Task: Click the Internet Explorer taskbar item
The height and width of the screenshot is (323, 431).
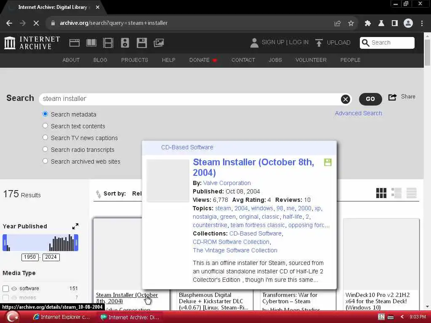Action: (61, 317)
